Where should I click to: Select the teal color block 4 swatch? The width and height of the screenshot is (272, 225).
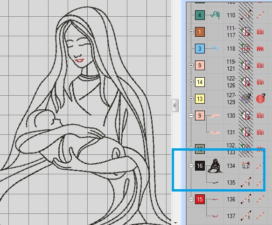tap(200, 15)
